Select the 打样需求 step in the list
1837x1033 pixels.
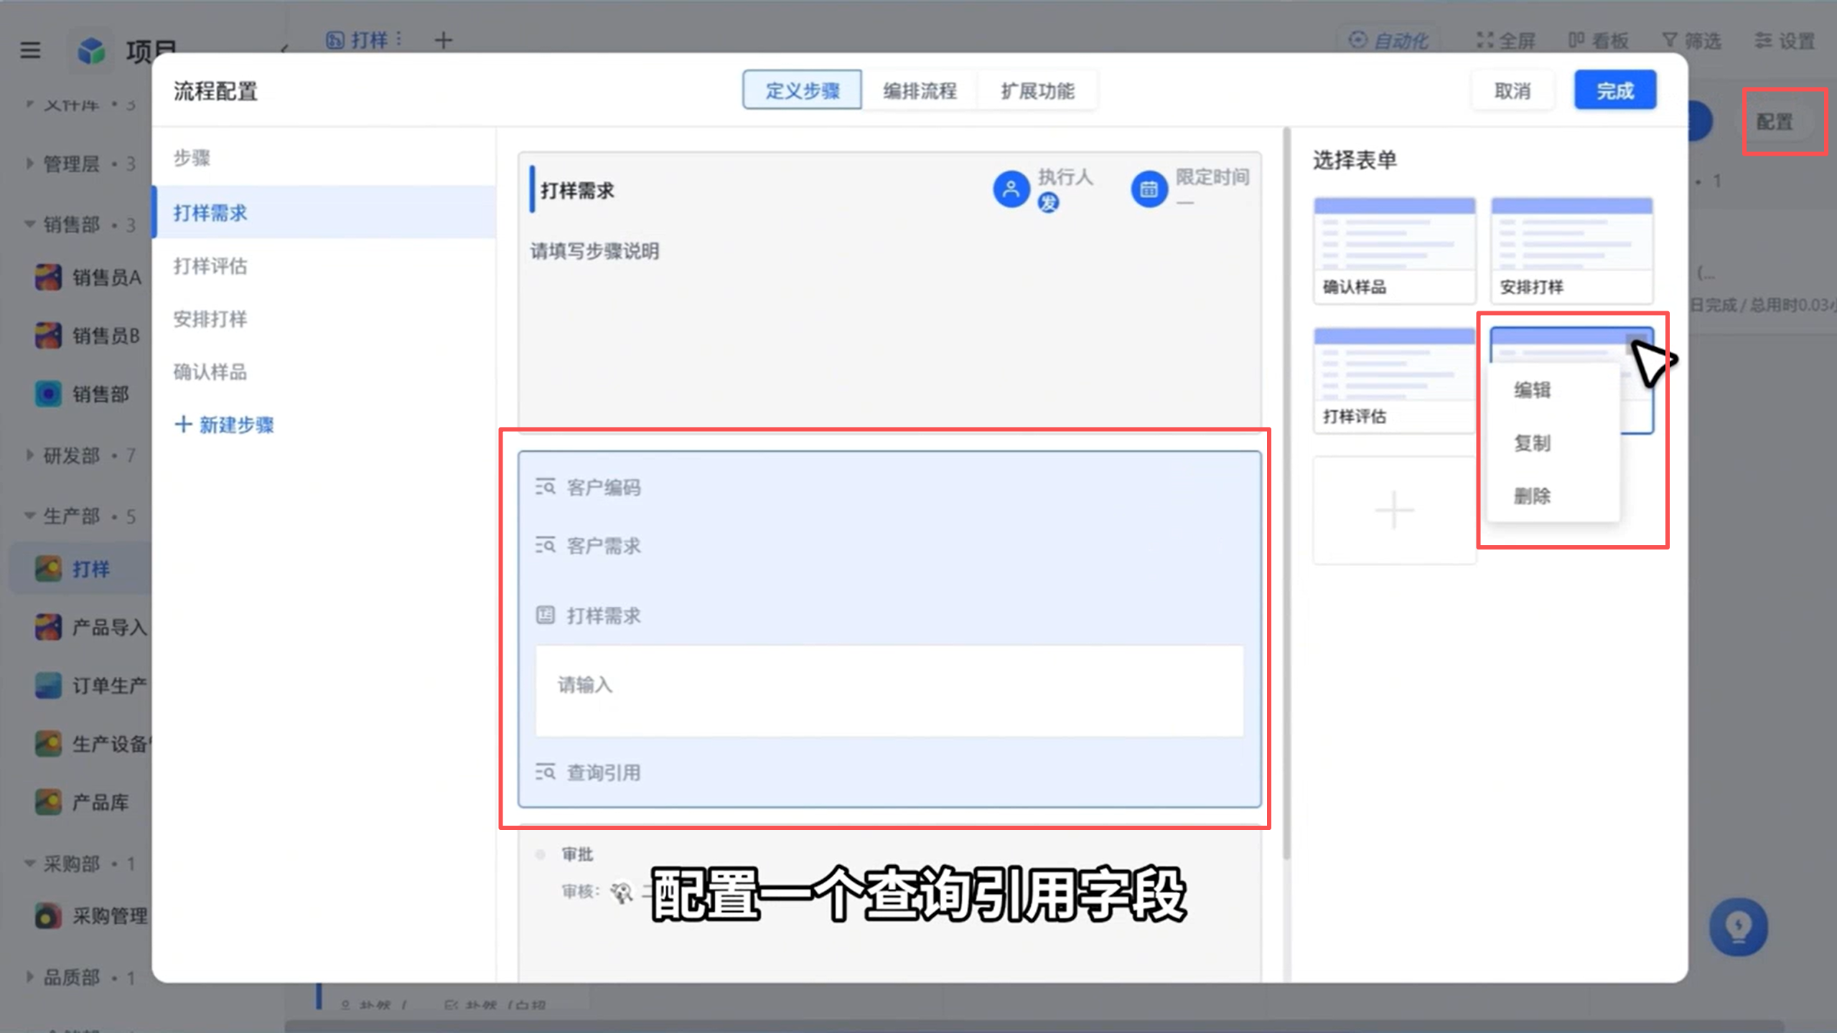(x=324, y=212)
